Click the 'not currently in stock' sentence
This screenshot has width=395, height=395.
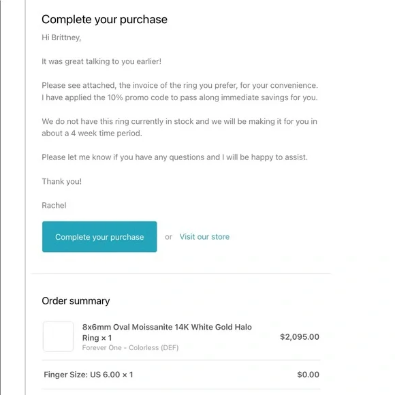point(179,127)
